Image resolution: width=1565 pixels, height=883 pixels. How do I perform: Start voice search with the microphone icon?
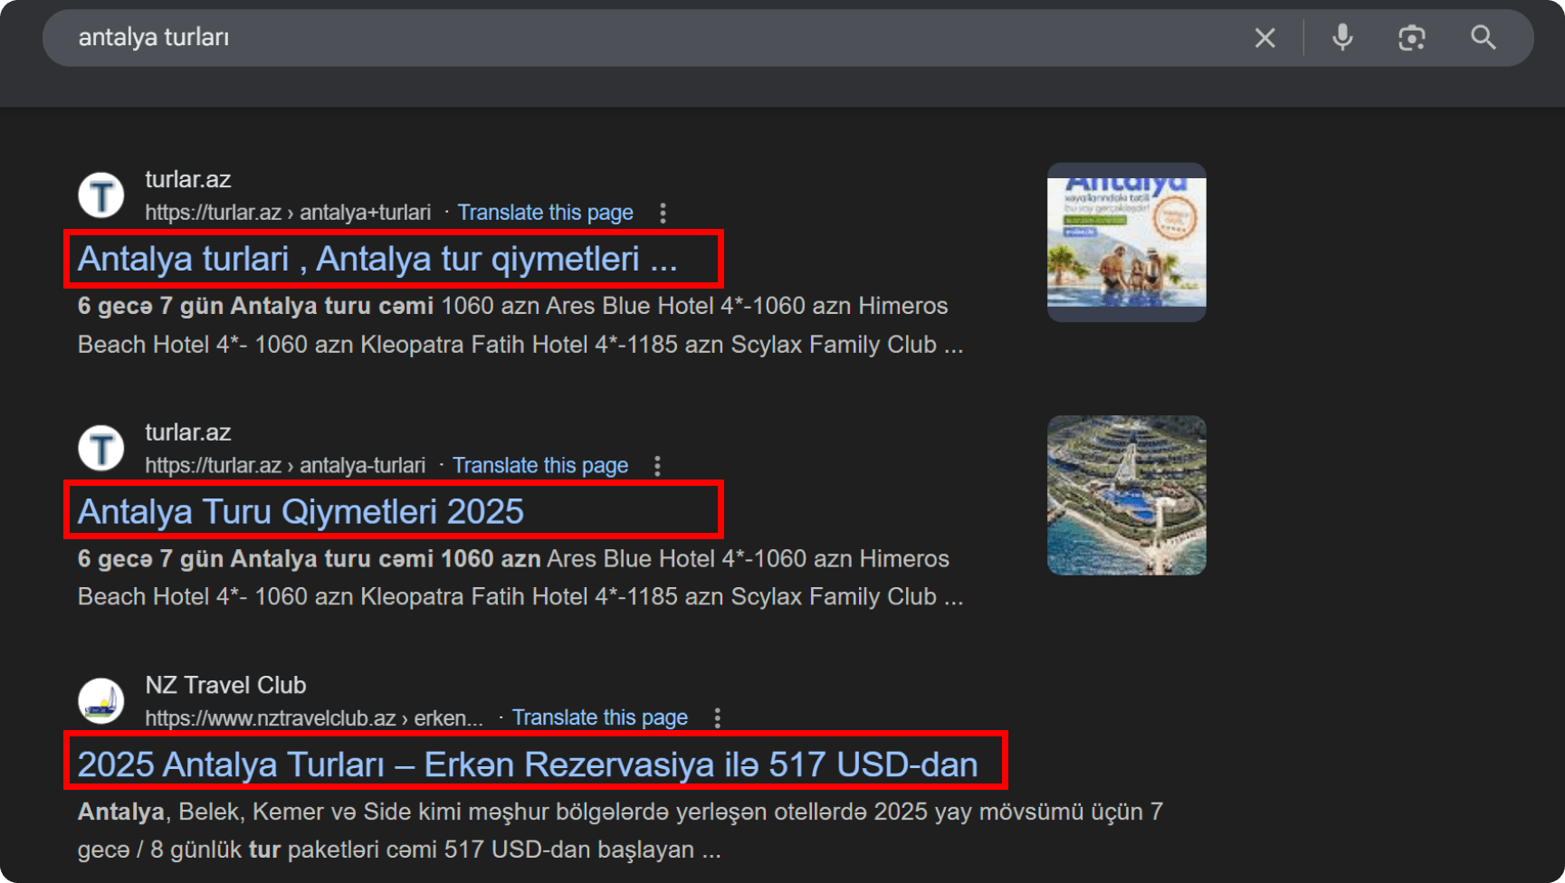coord(1342,38)
